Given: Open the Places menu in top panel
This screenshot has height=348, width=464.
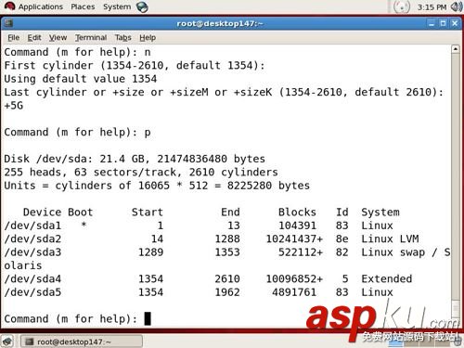Looking at the screenshot, I should tap(83, 6).
